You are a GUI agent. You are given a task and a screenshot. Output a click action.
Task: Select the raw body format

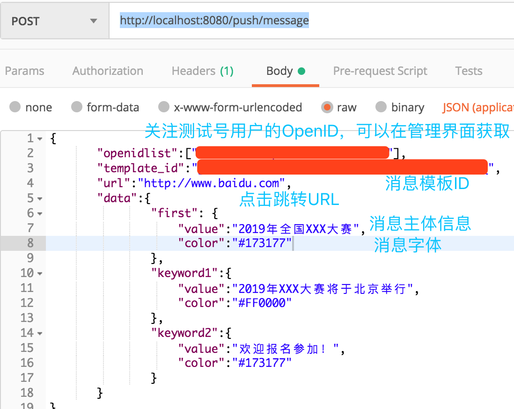pyautogui.click(x=339, y=107)
